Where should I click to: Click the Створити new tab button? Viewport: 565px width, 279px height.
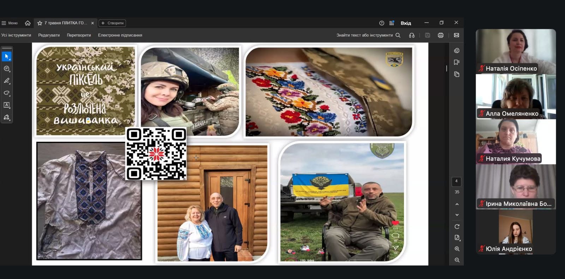pyautogui.click(x=112, y=23)
